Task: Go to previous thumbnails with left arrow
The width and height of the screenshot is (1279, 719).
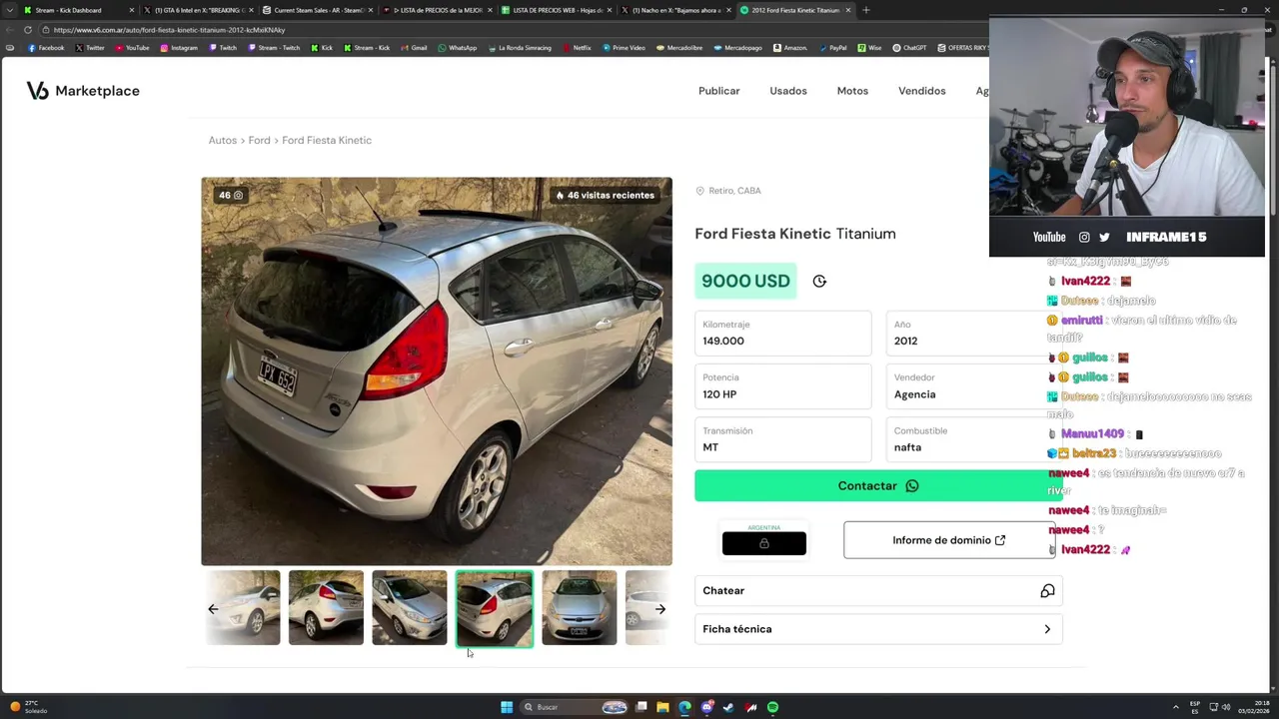Action: point(213,609)
